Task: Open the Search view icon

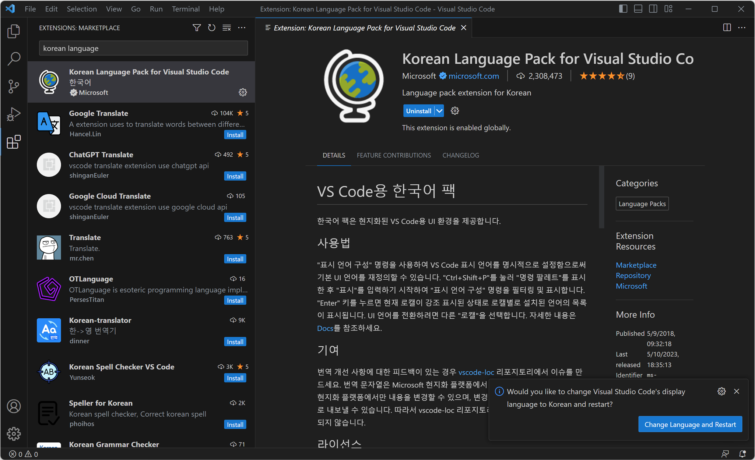Action: click(14, 59)
